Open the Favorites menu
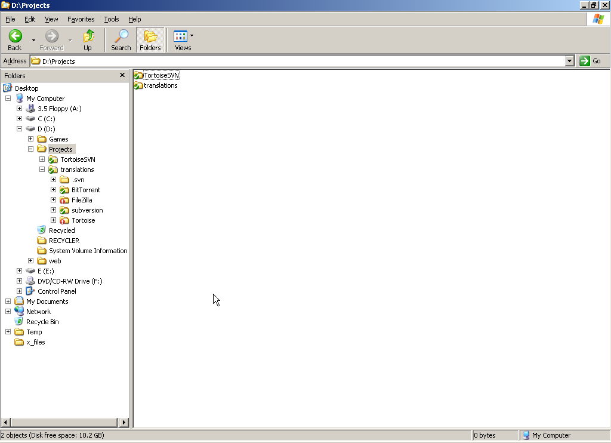The image size is (611, 443). click(81, 19)
